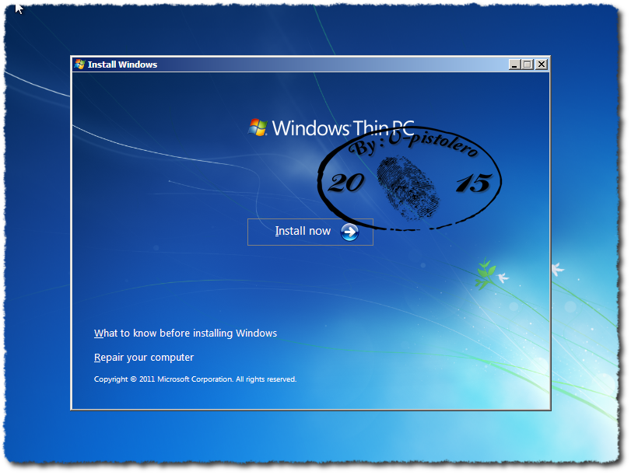Image resolution: width=631 pixels, height=475 pixels.
Task: Open the Repair your computer link
Action: pyautogui.click(x=144, y=358)
